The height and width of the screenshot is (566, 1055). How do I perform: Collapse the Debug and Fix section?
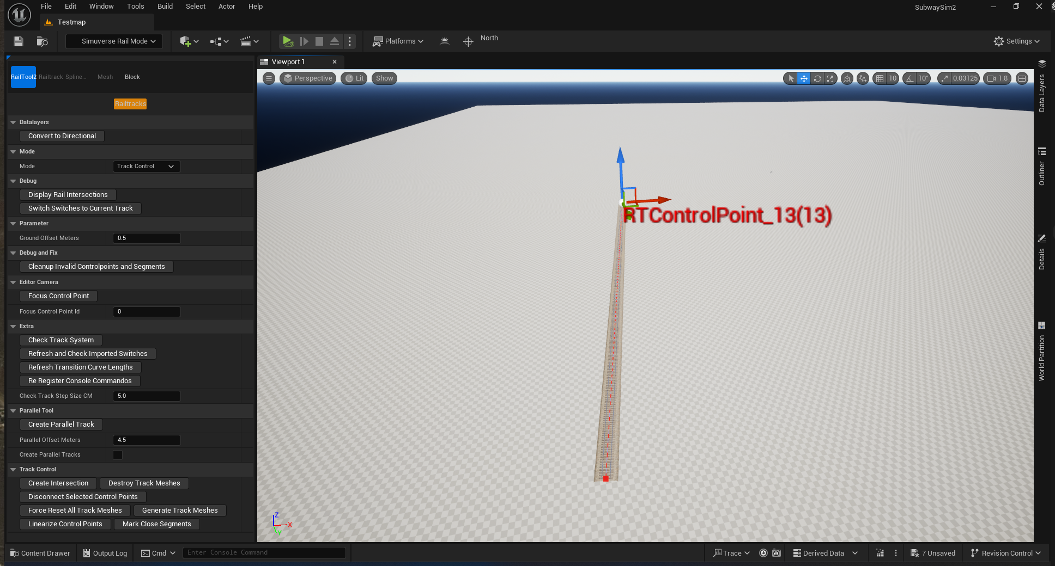coord(13,253)
